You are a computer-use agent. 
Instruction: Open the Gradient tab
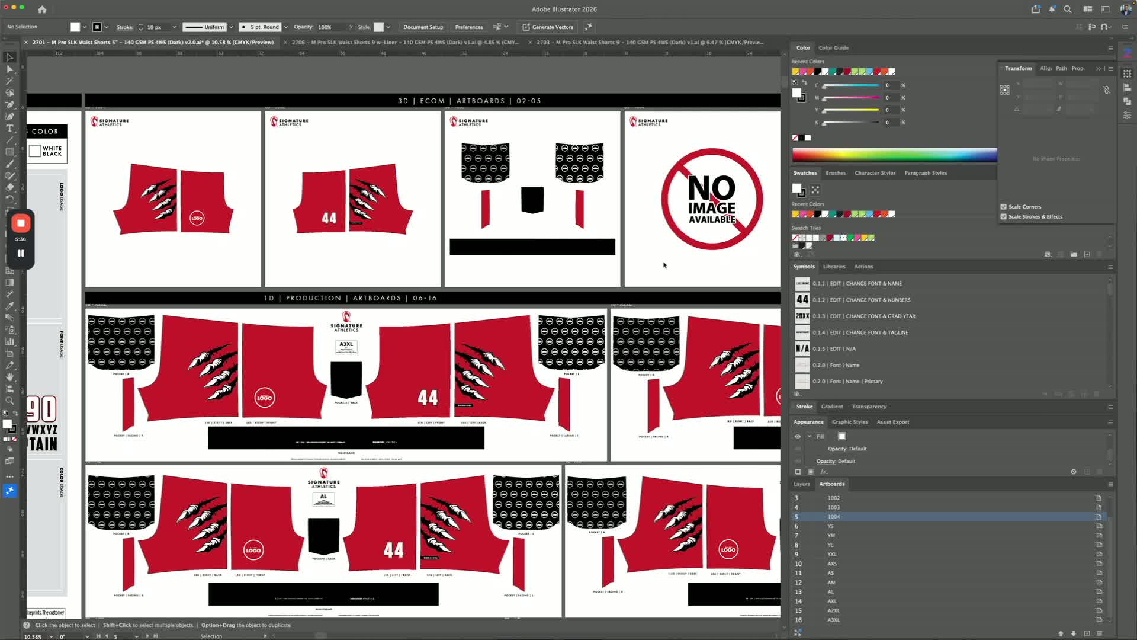[x=831, y=407]
